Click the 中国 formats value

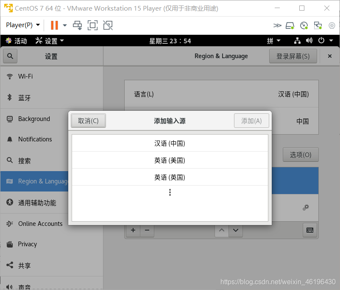(x=303, y=121)
